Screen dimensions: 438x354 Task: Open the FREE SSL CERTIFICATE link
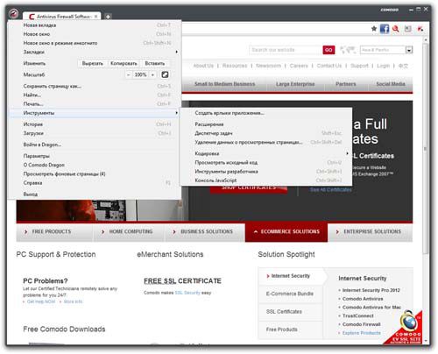point(182,281)
